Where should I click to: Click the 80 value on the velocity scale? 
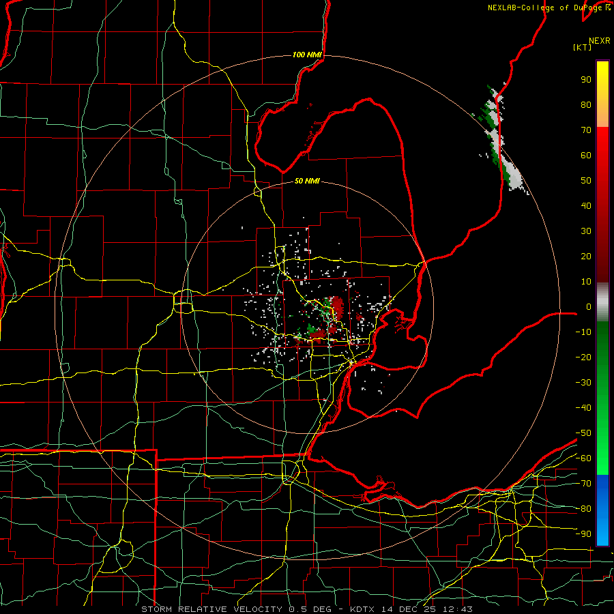click(586, 104)
